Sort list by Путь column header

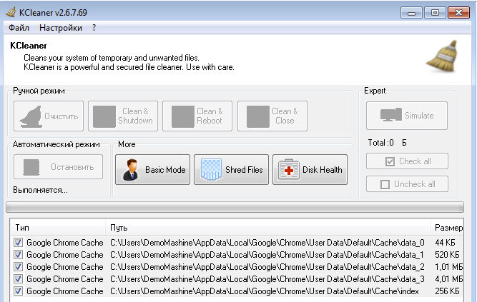tap(267, 228)
